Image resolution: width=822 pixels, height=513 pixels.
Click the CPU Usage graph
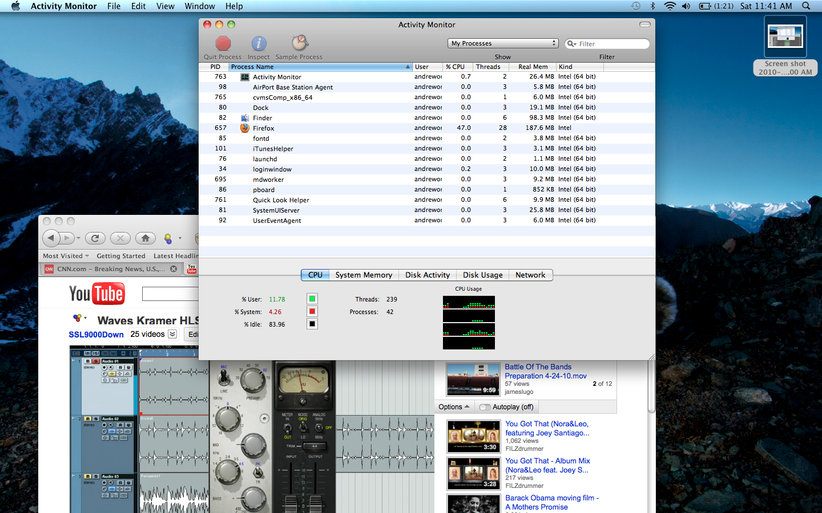pos(469,323)
